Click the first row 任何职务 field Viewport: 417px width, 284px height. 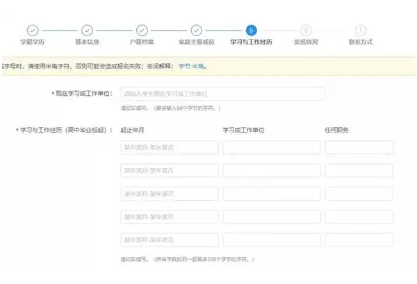359,147
